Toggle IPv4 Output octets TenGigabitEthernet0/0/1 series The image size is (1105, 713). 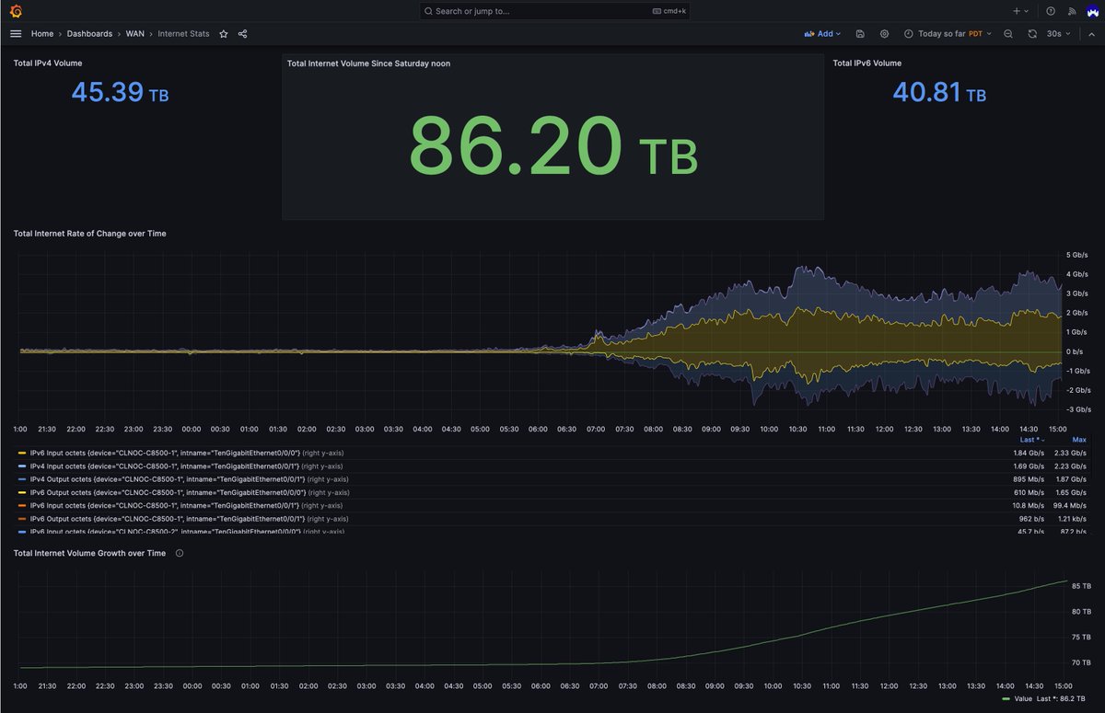tap(168, 479)
